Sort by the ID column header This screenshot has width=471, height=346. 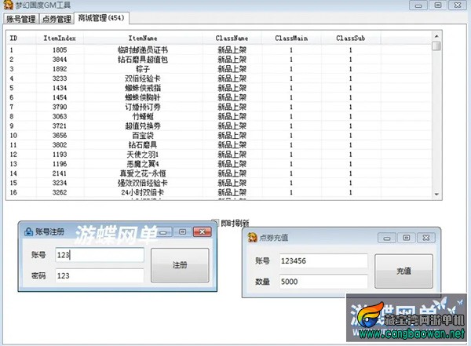click(21, 38)
